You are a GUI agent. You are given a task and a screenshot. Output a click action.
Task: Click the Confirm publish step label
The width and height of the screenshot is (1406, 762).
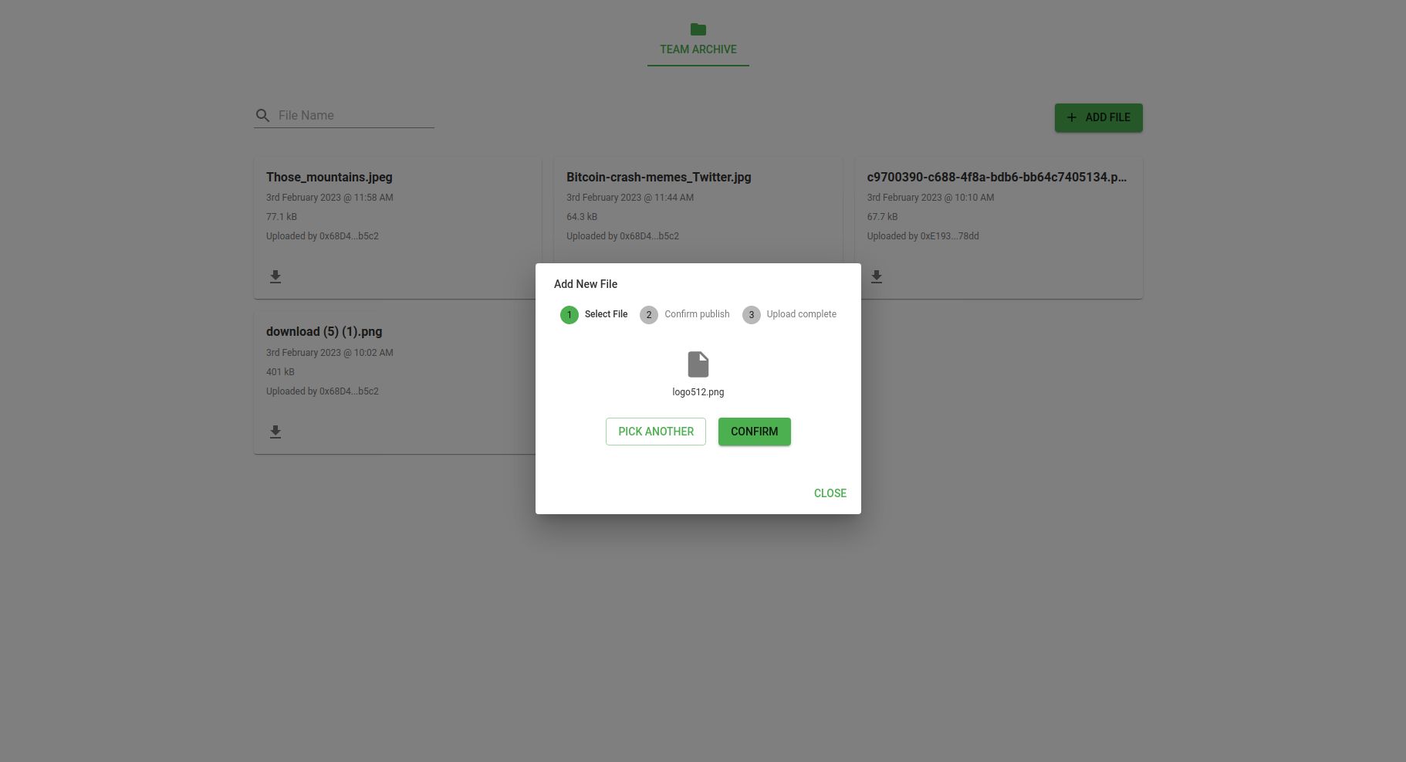point(697,314)
